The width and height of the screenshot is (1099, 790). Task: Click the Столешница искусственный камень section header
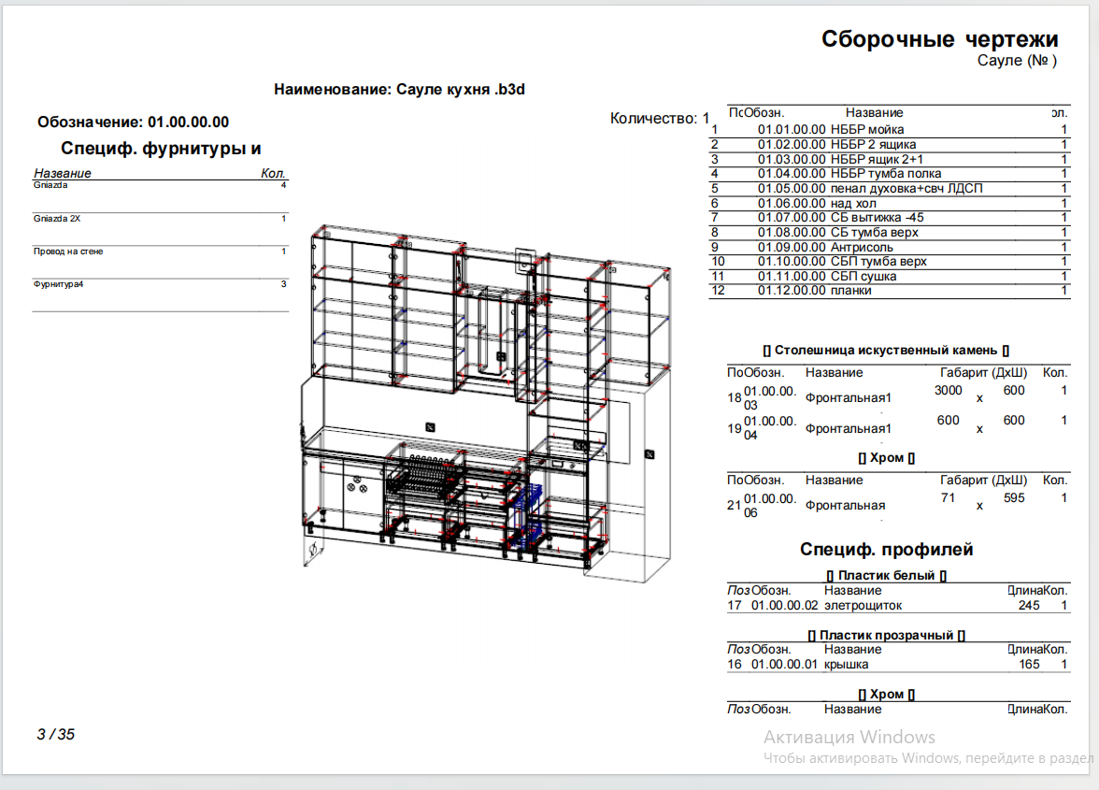click(886, 350)
